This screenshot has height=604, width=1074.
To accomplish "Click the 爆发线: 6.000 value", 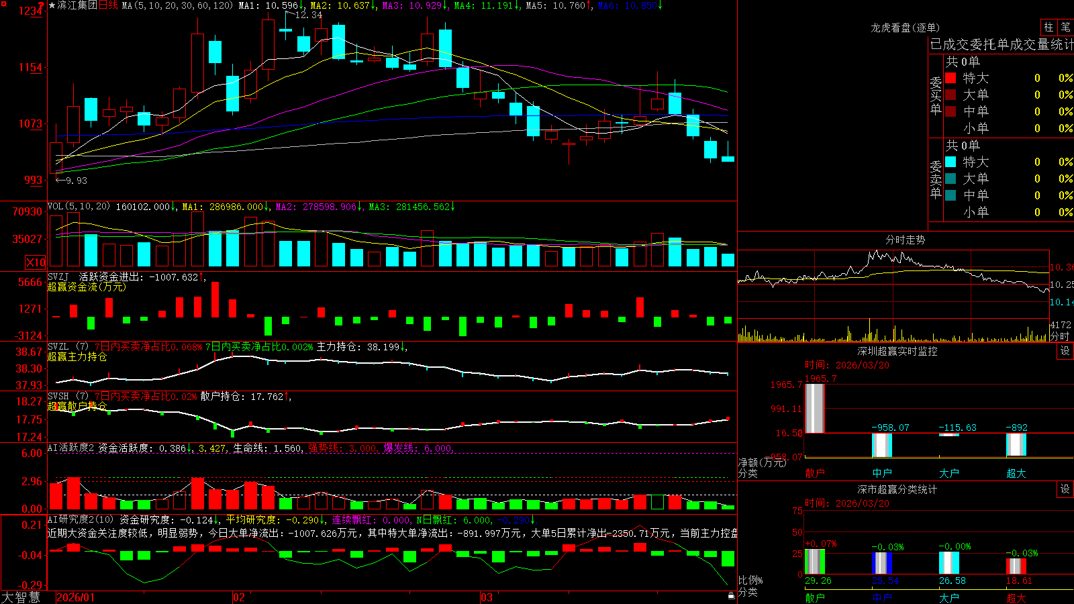I will pyautogui.click(x=418, y=448).
